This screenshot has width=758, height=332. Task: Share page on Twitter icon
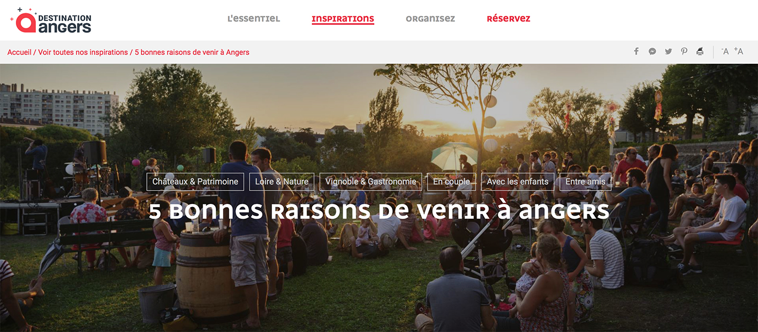coord(668,51)
